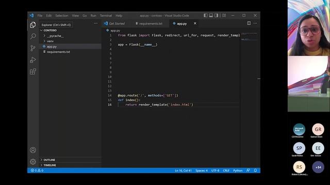Select the GR participant avatar

tap(318, 129)
